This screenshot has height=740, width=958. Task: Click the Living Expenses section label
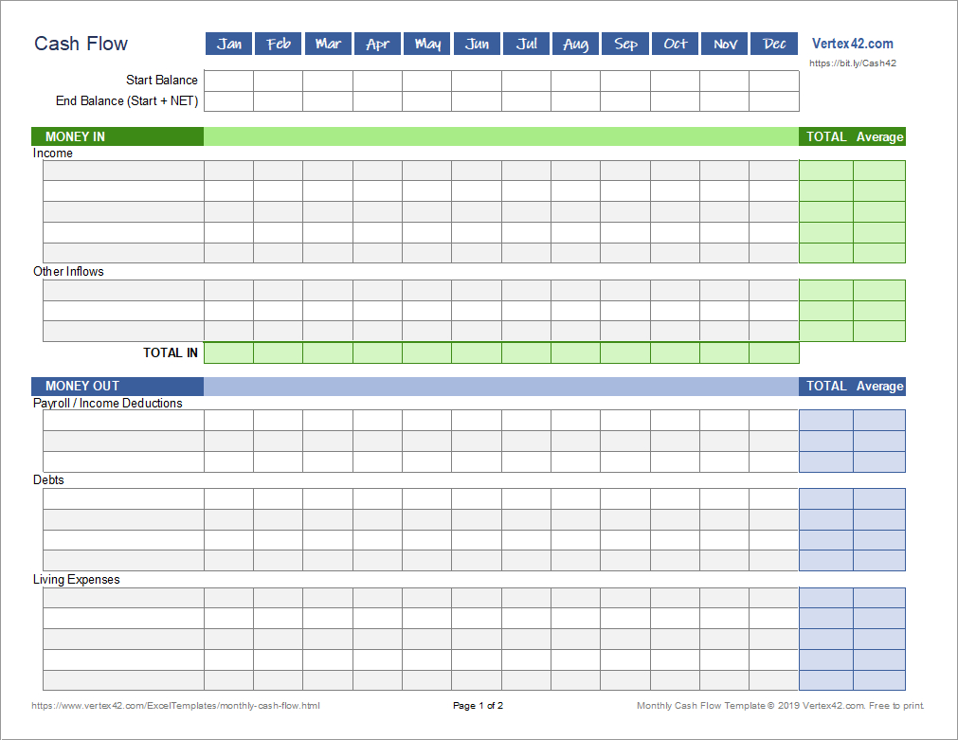75,579
